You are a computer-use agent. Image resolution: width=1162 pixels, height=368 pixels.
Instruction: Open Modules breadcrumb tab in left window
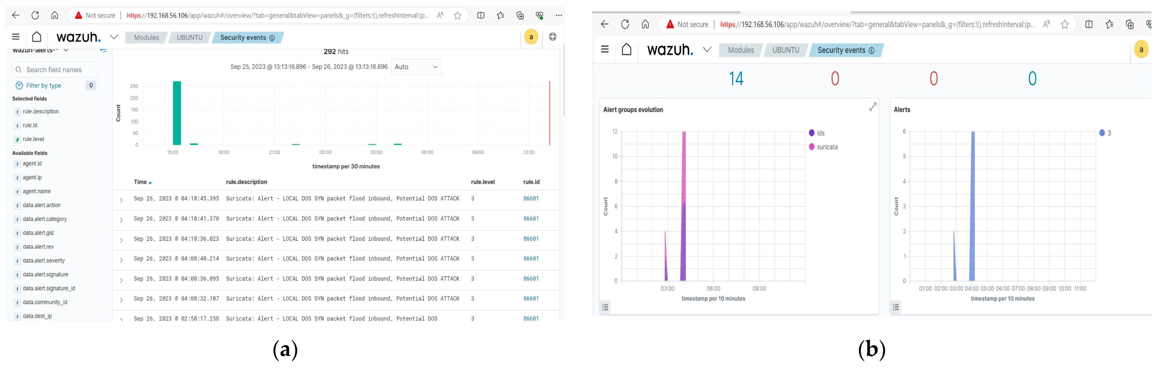[x=146, y=37]
